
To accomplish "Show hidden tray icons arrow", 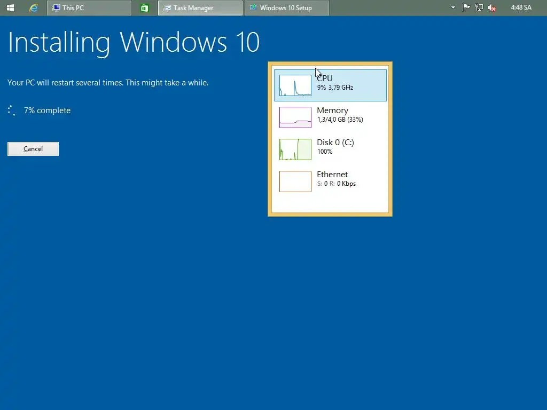I will [x=453, y=7].
